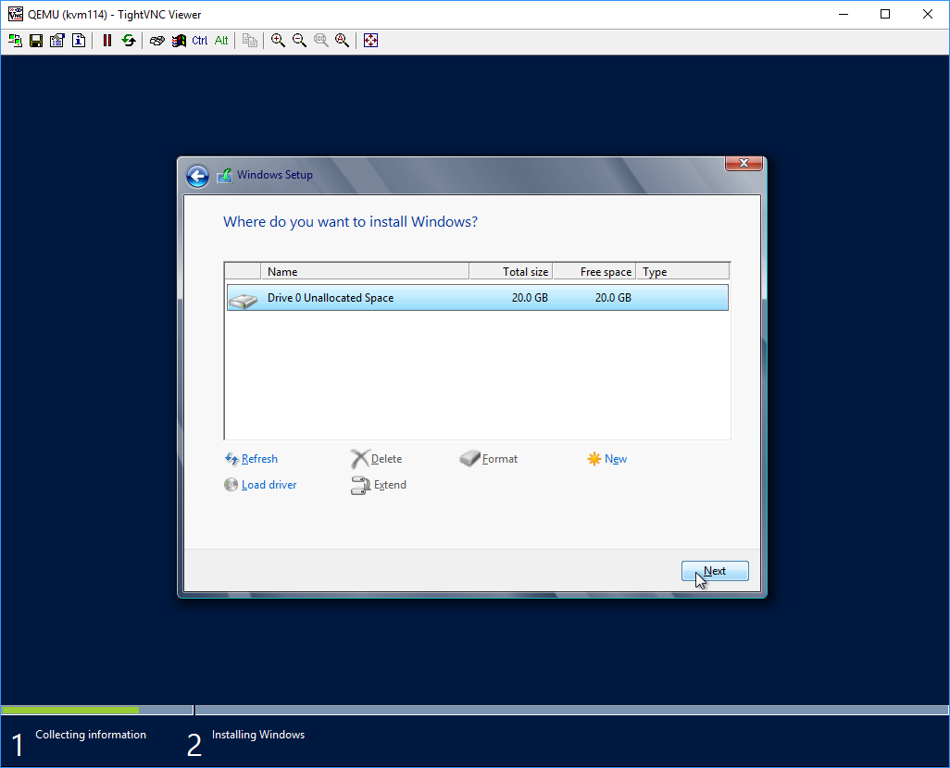Click the Type column header
This screenshot has width=950, height=768.
pos(682,271)
